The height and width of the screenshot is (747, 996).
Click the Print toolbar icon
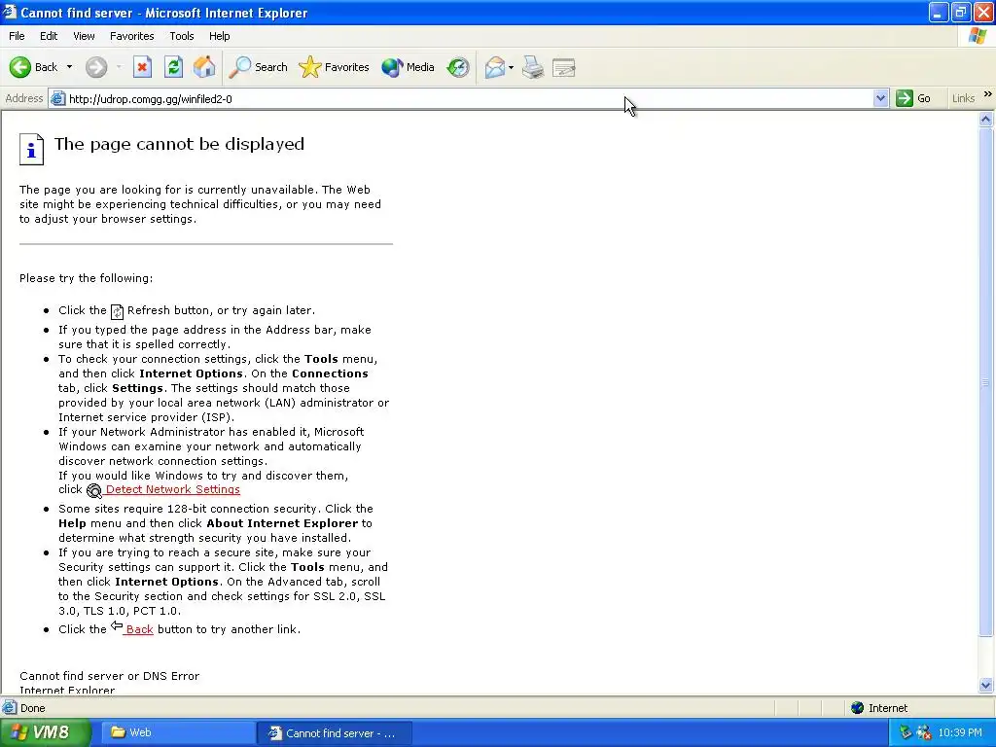533,67
